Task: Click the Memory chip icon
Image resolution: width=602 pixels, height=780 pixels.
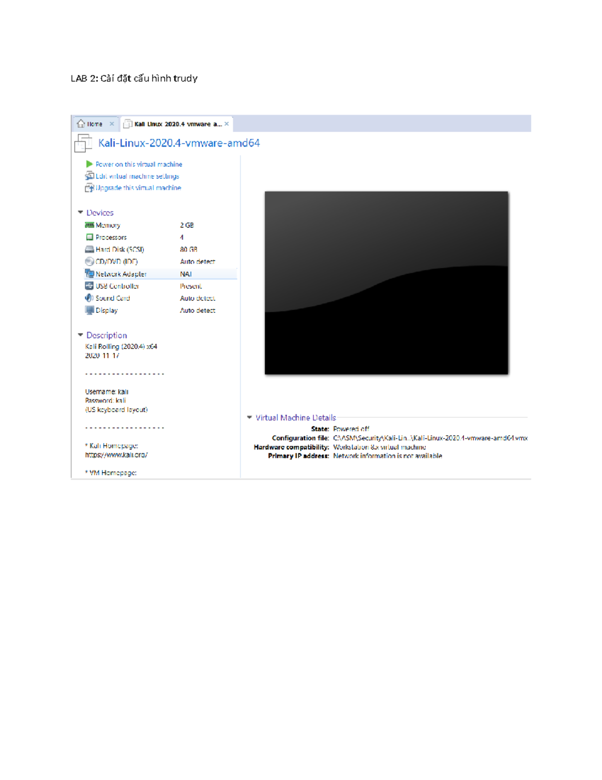Action: click(x=89, y=225)
